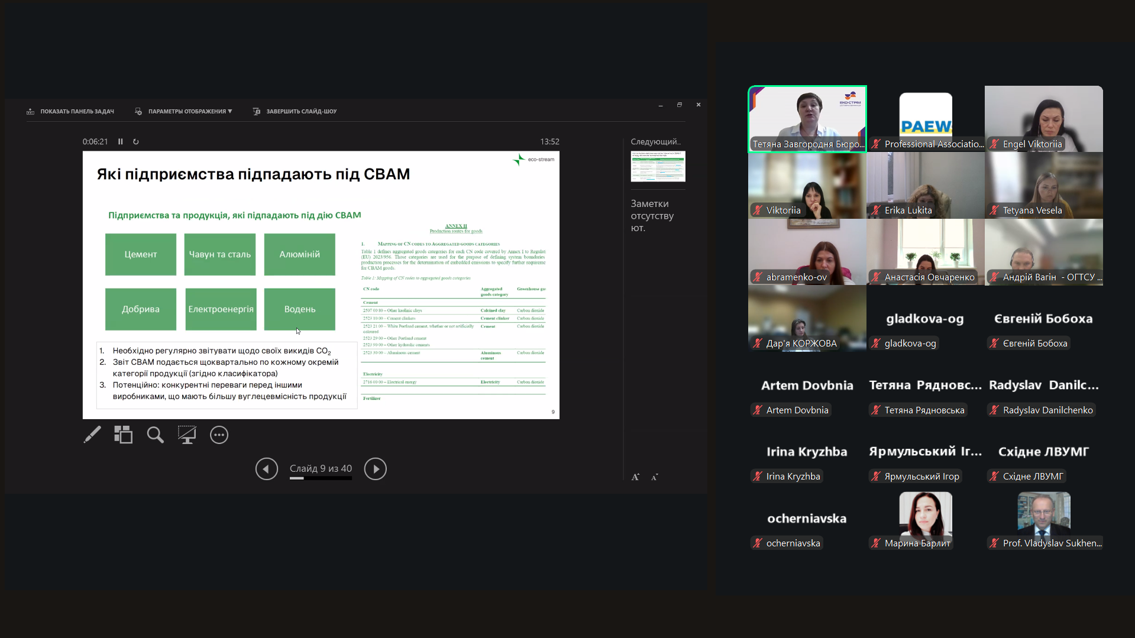This screenshot has height=638, width=1135.
Task: Click the zoom into slide magnifier
Action: [x=155, y=435]
